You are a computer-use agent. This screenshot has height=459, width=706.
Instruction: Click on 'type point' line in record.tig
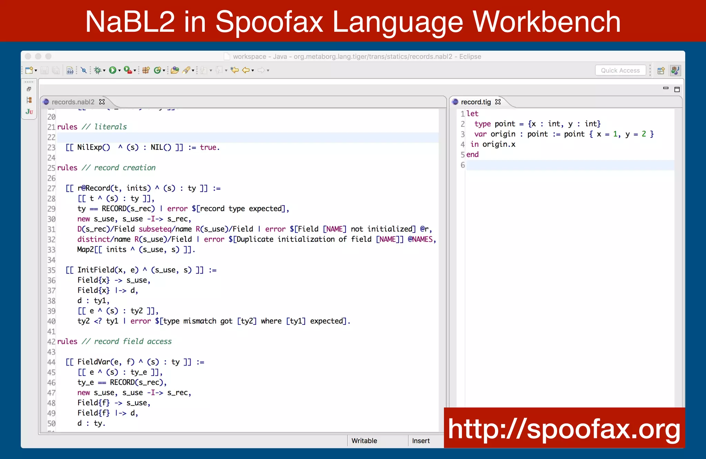537,124
